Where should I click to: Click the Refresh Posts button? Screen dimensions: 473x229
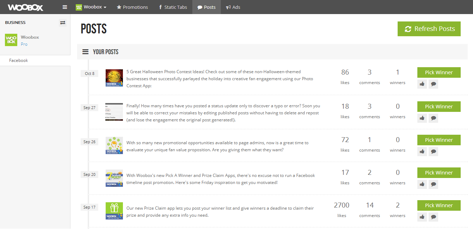[x=429, y=29]
